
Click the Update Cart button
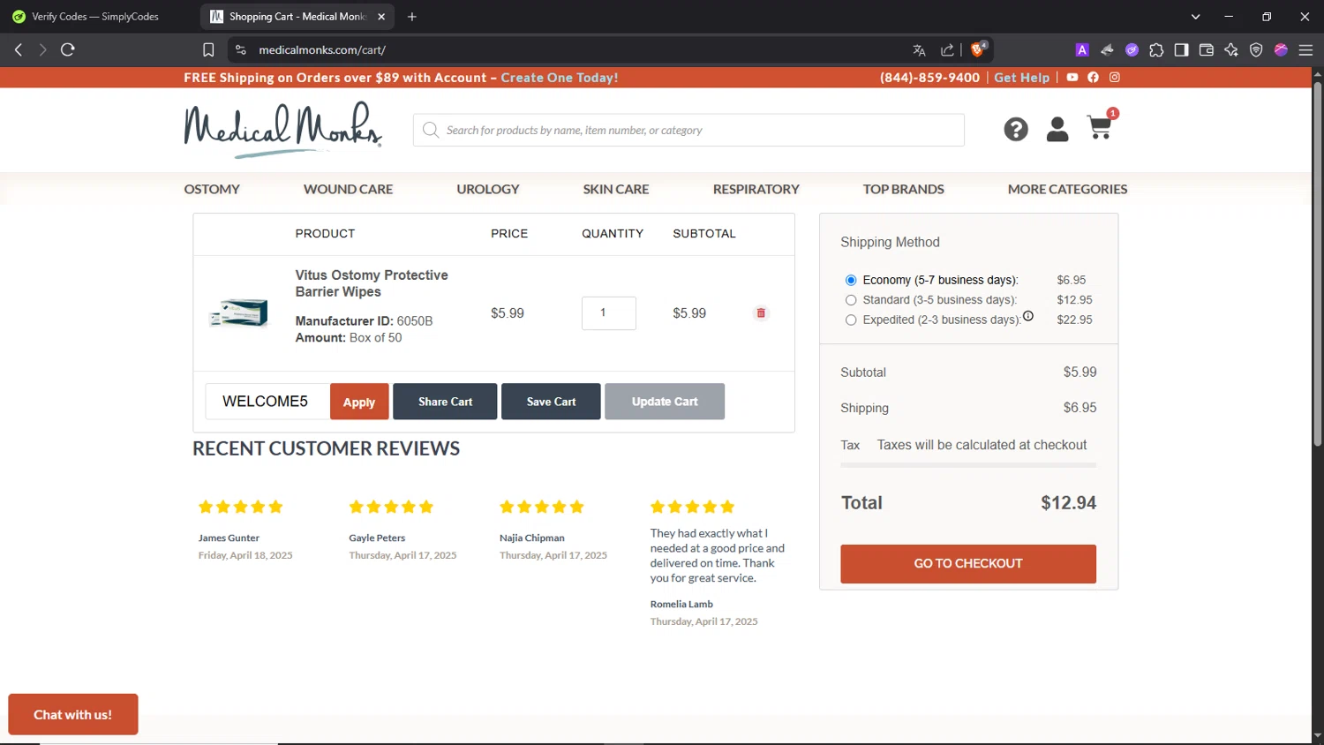(665, 402)
